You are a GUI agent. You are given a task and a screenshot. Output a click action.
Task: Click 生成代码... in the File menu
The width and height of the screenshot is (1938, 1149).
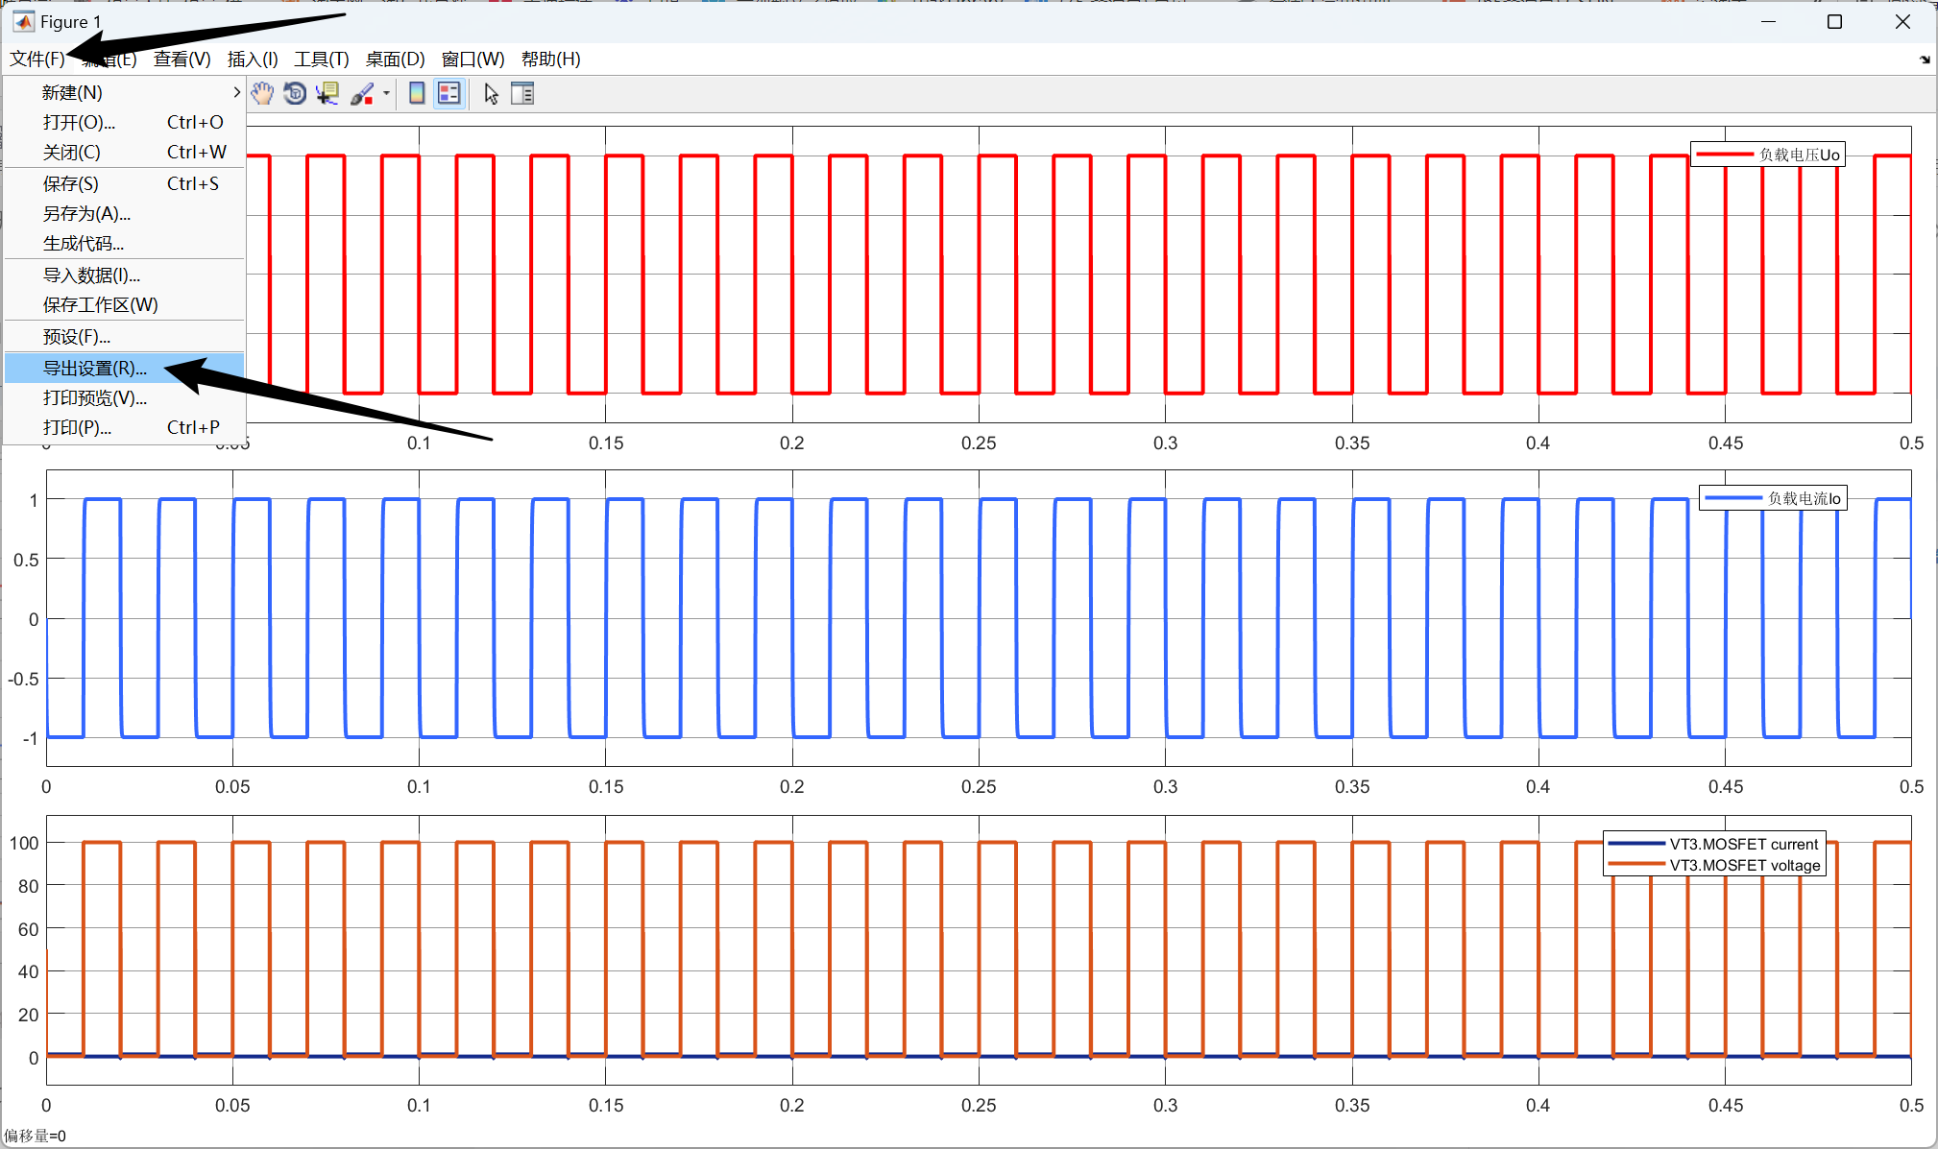point(84,243)
